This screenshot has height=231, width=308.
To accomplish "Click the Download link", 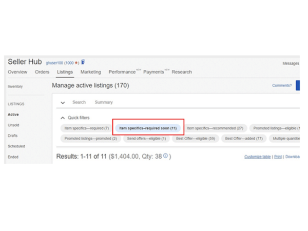I will [x=293, y=157].
